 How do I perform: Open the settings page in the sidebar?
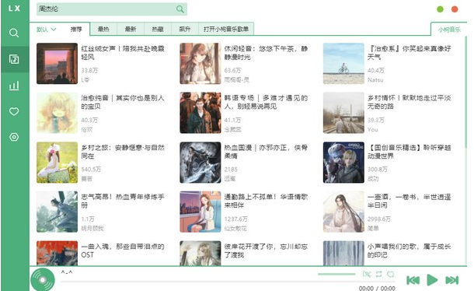pyautogui.click(x=14, y=137)
